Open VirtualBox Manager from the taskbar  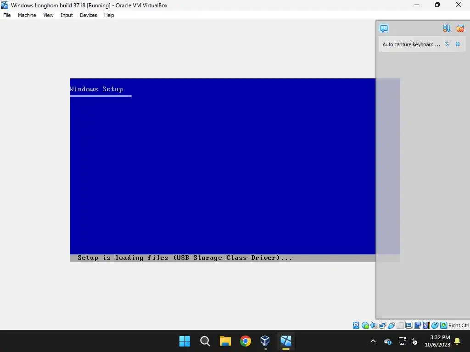tap(266, 341)
